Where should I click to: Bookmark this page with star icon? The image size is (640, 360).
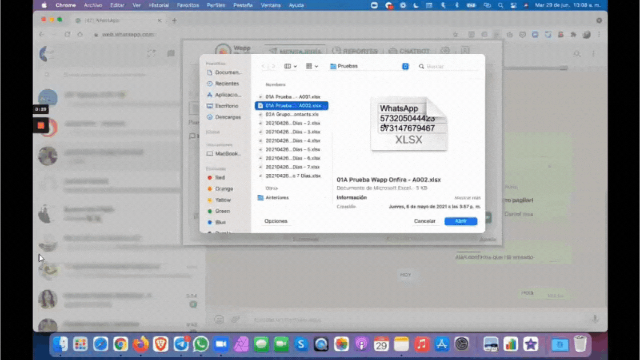(455, 34)
